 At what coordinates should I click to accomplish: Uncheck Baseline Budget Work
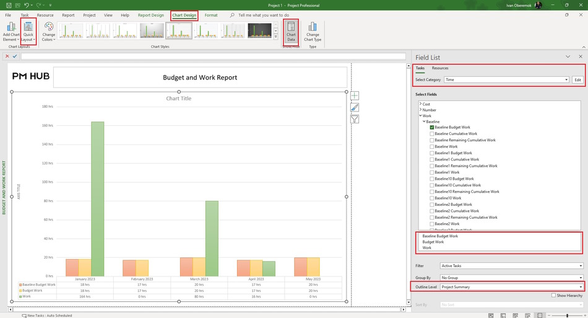click(x=432, y=127)
